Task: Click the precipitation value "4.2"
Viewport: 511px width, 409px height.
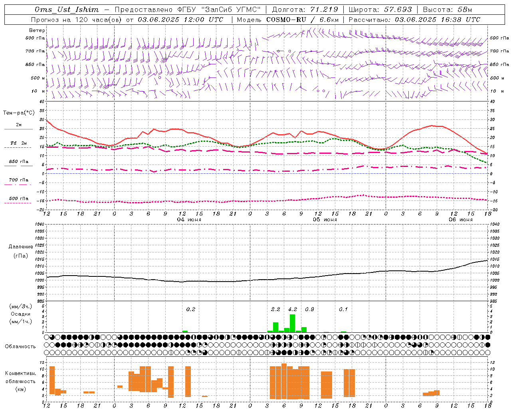Action: point(293,309)
